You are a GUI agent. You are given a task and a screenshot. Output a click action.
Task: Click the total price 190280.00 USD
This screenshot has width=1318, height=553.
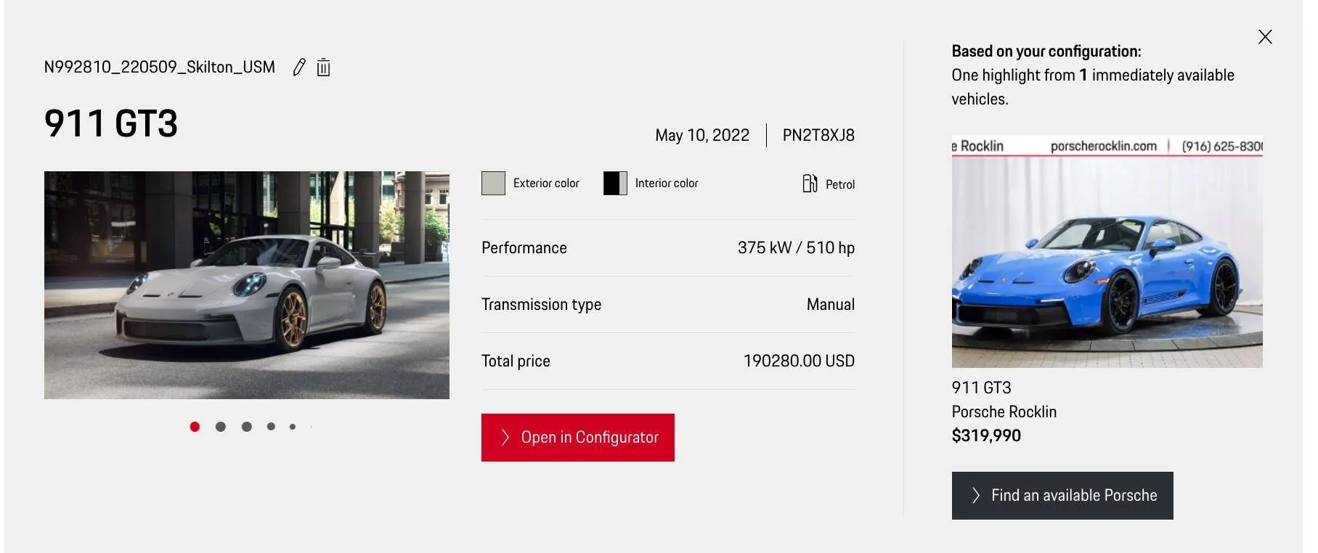click(x=799, y=361)
